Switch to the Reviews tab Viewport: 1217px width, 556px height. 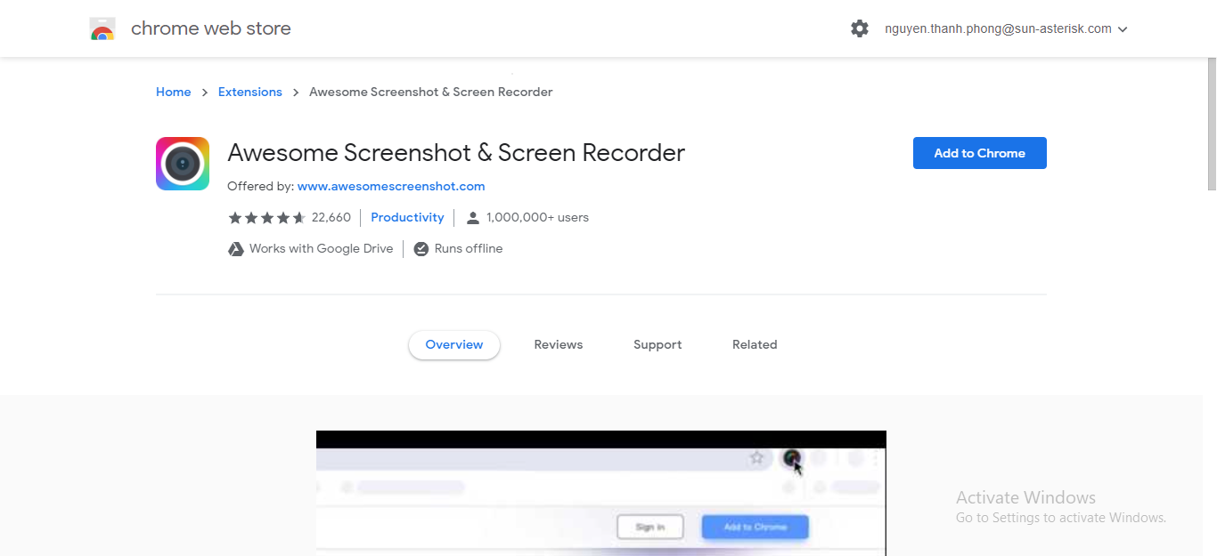(559, 345)
